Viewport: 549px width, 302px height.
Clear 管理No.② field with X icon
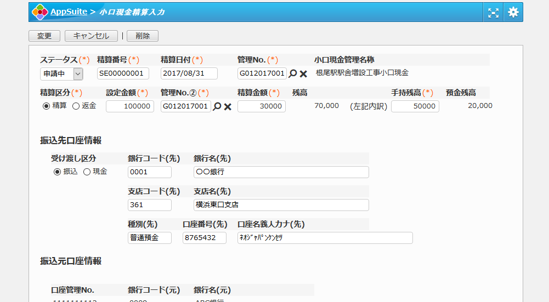tap(228, 106)
